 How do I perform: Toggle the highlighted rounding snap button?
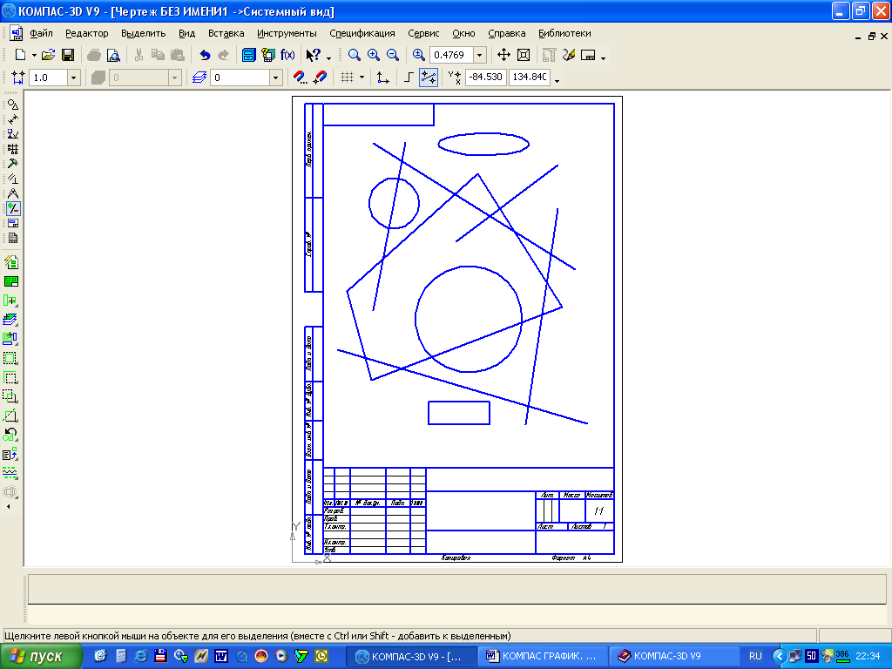tap(429, 78)
